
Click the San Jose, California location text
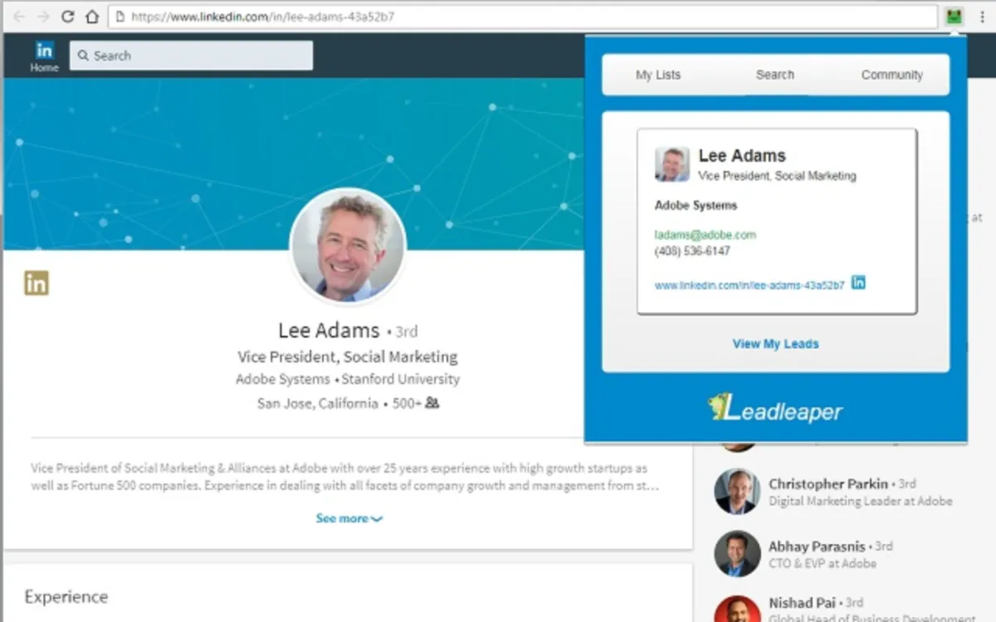click(x=318, y=404)
